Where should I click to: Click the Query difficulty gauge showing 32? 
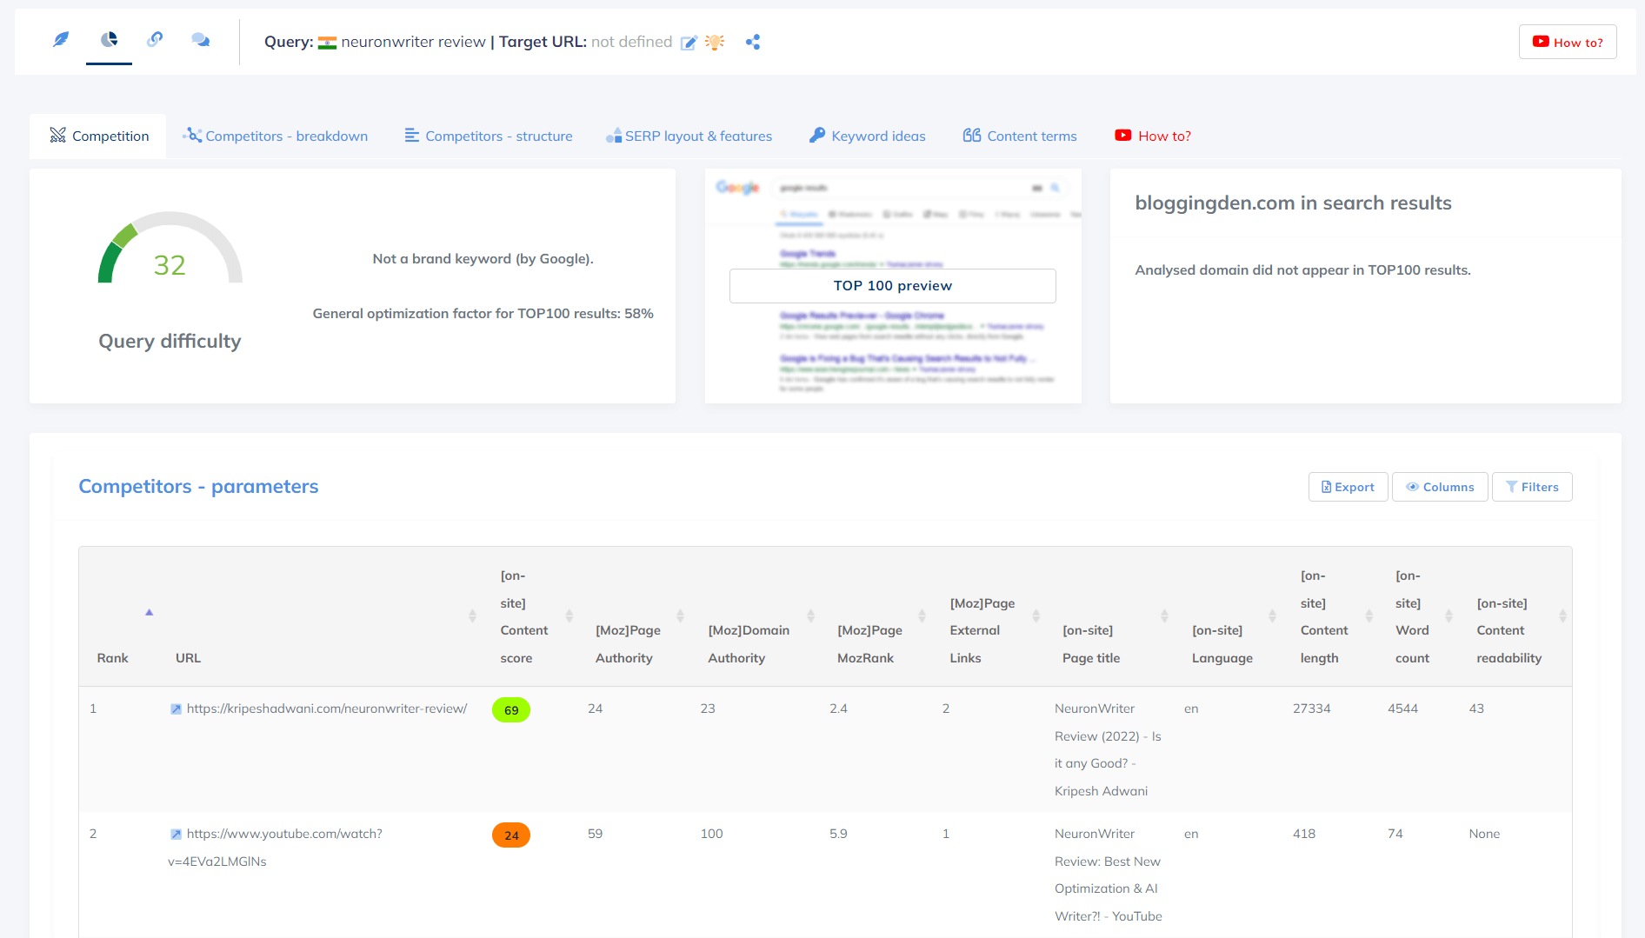pyautogui.click(x=170, y=252)
